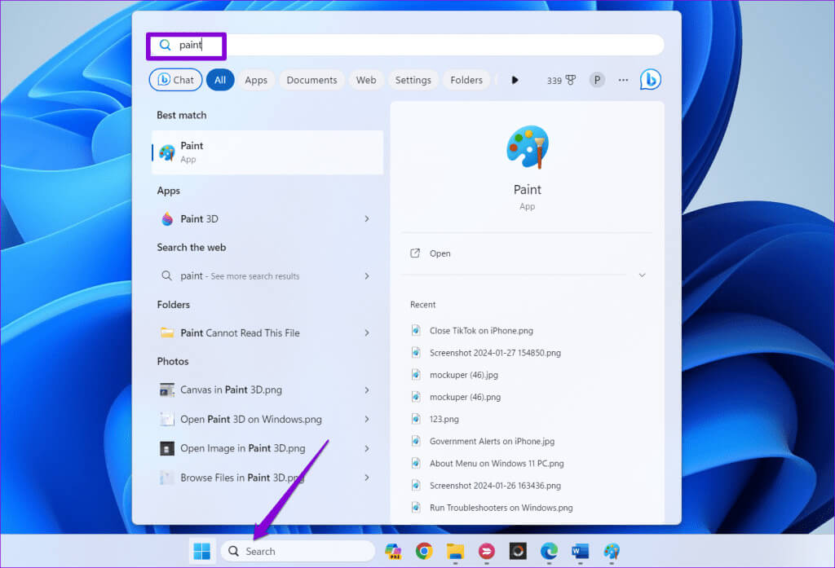This screenshot has height=568, width=835.
Task: Open the dark square circle-icon app on taskbar
Action: tap(518, 551)
